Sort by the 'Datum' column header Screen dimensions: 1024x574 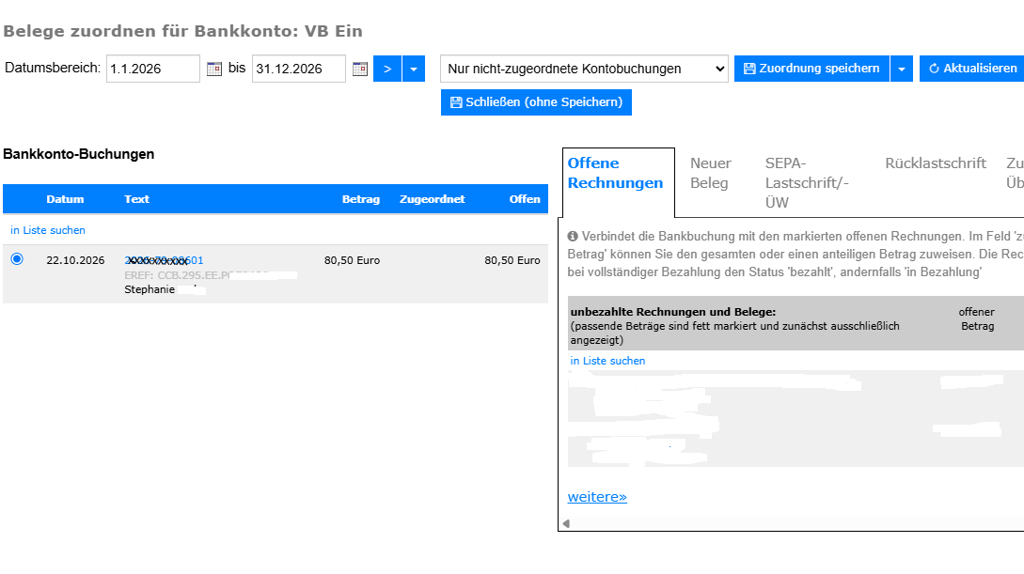click(x=65, y=199)
